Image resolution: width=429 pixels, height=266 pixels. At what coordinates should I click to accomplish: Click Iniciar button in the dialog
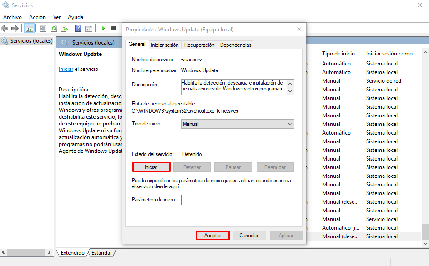click(151, 167)
